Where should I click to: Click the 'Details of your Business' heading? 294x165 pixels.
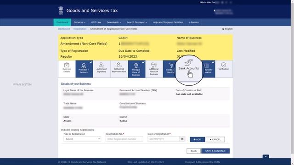click(76, 84)
